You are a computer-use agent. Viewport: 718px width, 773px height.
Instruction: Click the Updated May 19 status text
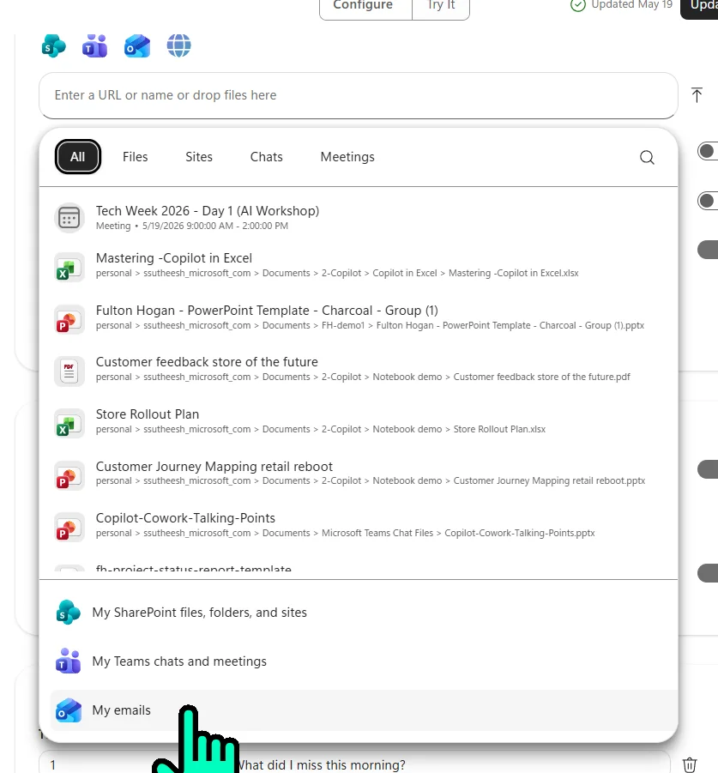631,5
